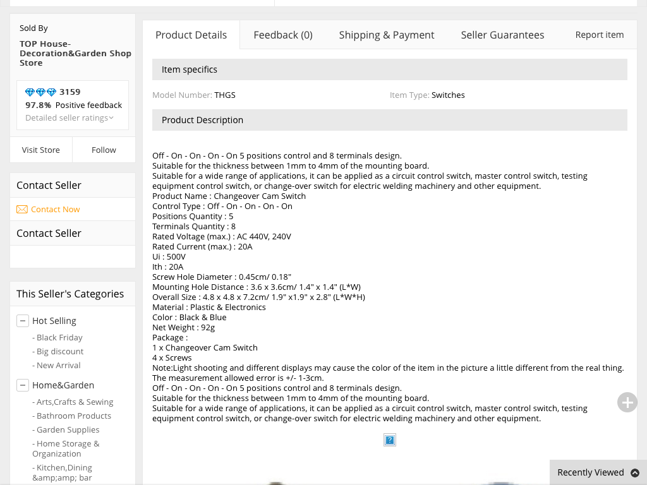This screenshot has height=485, width=647.
Task: Open TOP House-Decoration&Garden Shop Store name
Action: click(x=75, y=54)
